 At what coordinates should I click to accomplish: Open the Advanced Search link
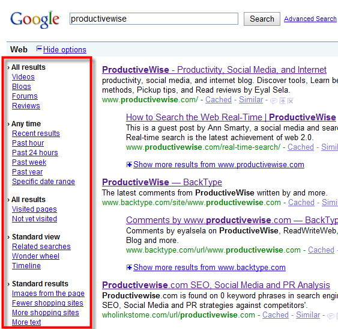pyautogui.click(x=310, y=19)
